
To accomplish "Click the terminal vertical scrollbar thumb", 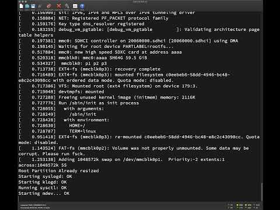I will [262, 192].
